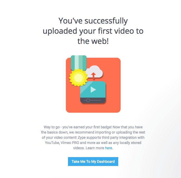Click the dark control bar of the video player icon

[x=93, y=100]
